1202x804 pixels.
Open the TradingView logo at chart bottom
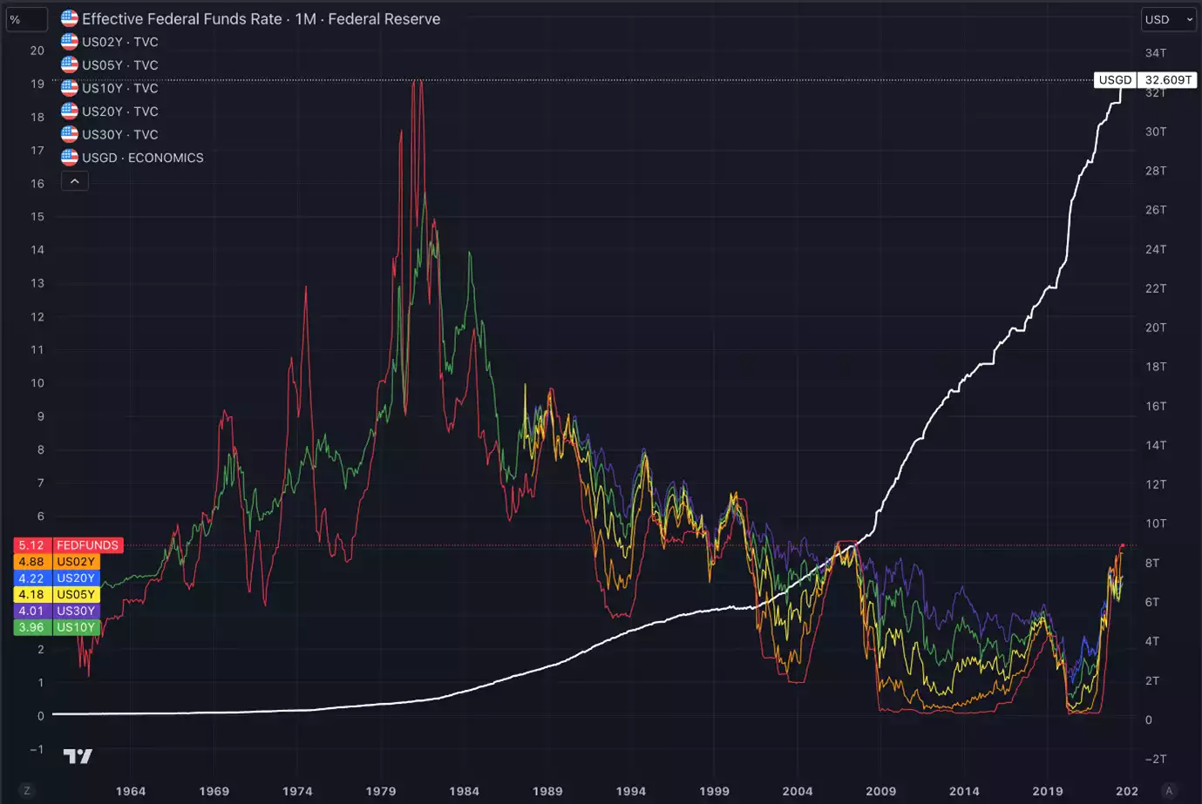(x=78, y=756)
